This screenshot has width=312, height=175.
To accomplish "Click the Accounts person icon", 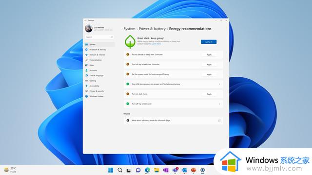I will click(x=87, y=70).
